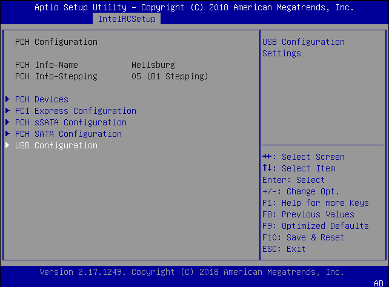This screenshot has width=389, height=287.
Task: Click the F8 Previous Values hint
Action: 308,214
